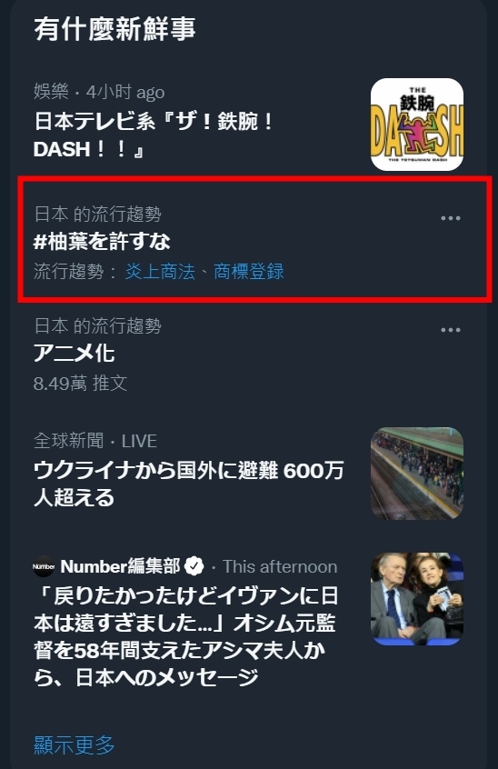The width and height of the screenshot is (498, 769).
Task: Open the #柚葉を許すな hashtag trend
Action: [x=102, y=241]
